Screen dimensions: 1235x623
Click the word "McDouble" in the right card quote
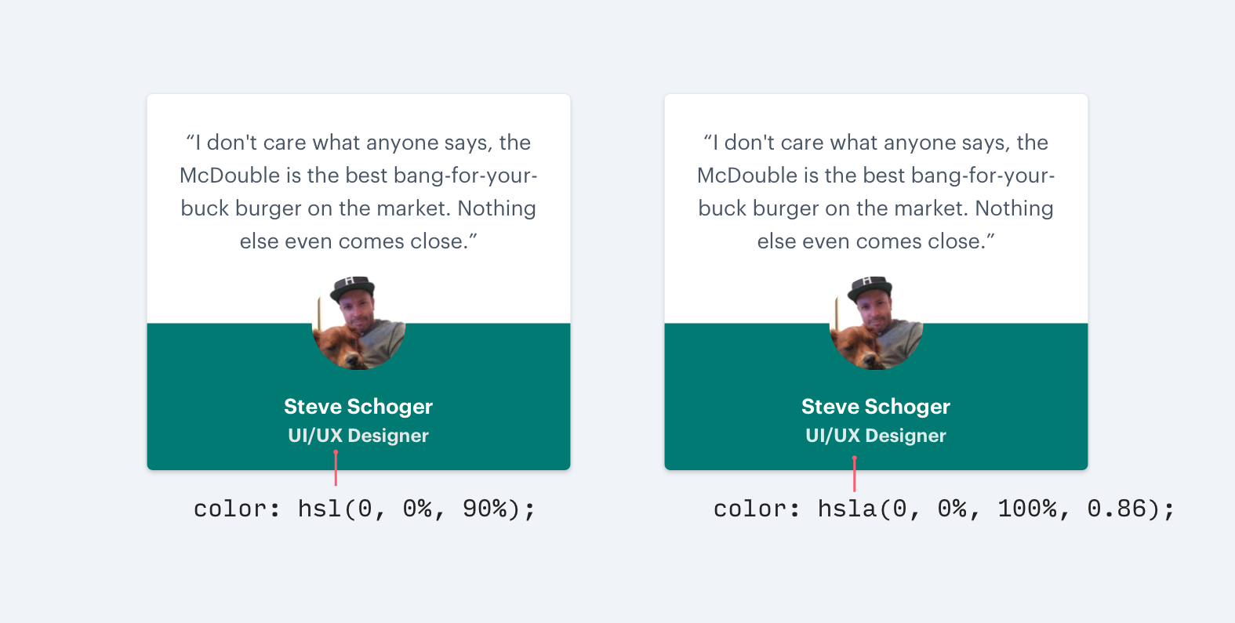[747, 176]
